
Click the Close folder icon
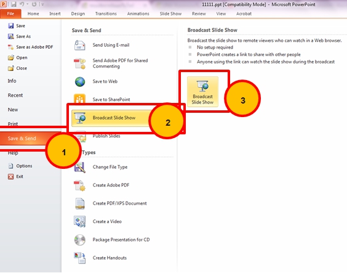tap(11, 68)
